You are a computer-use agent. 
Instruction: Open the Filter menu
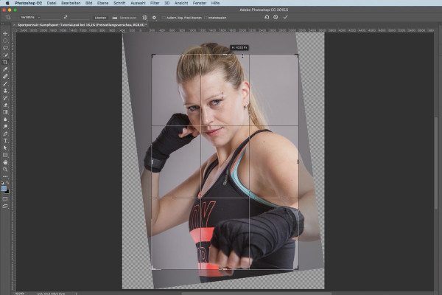coord(155,3)
